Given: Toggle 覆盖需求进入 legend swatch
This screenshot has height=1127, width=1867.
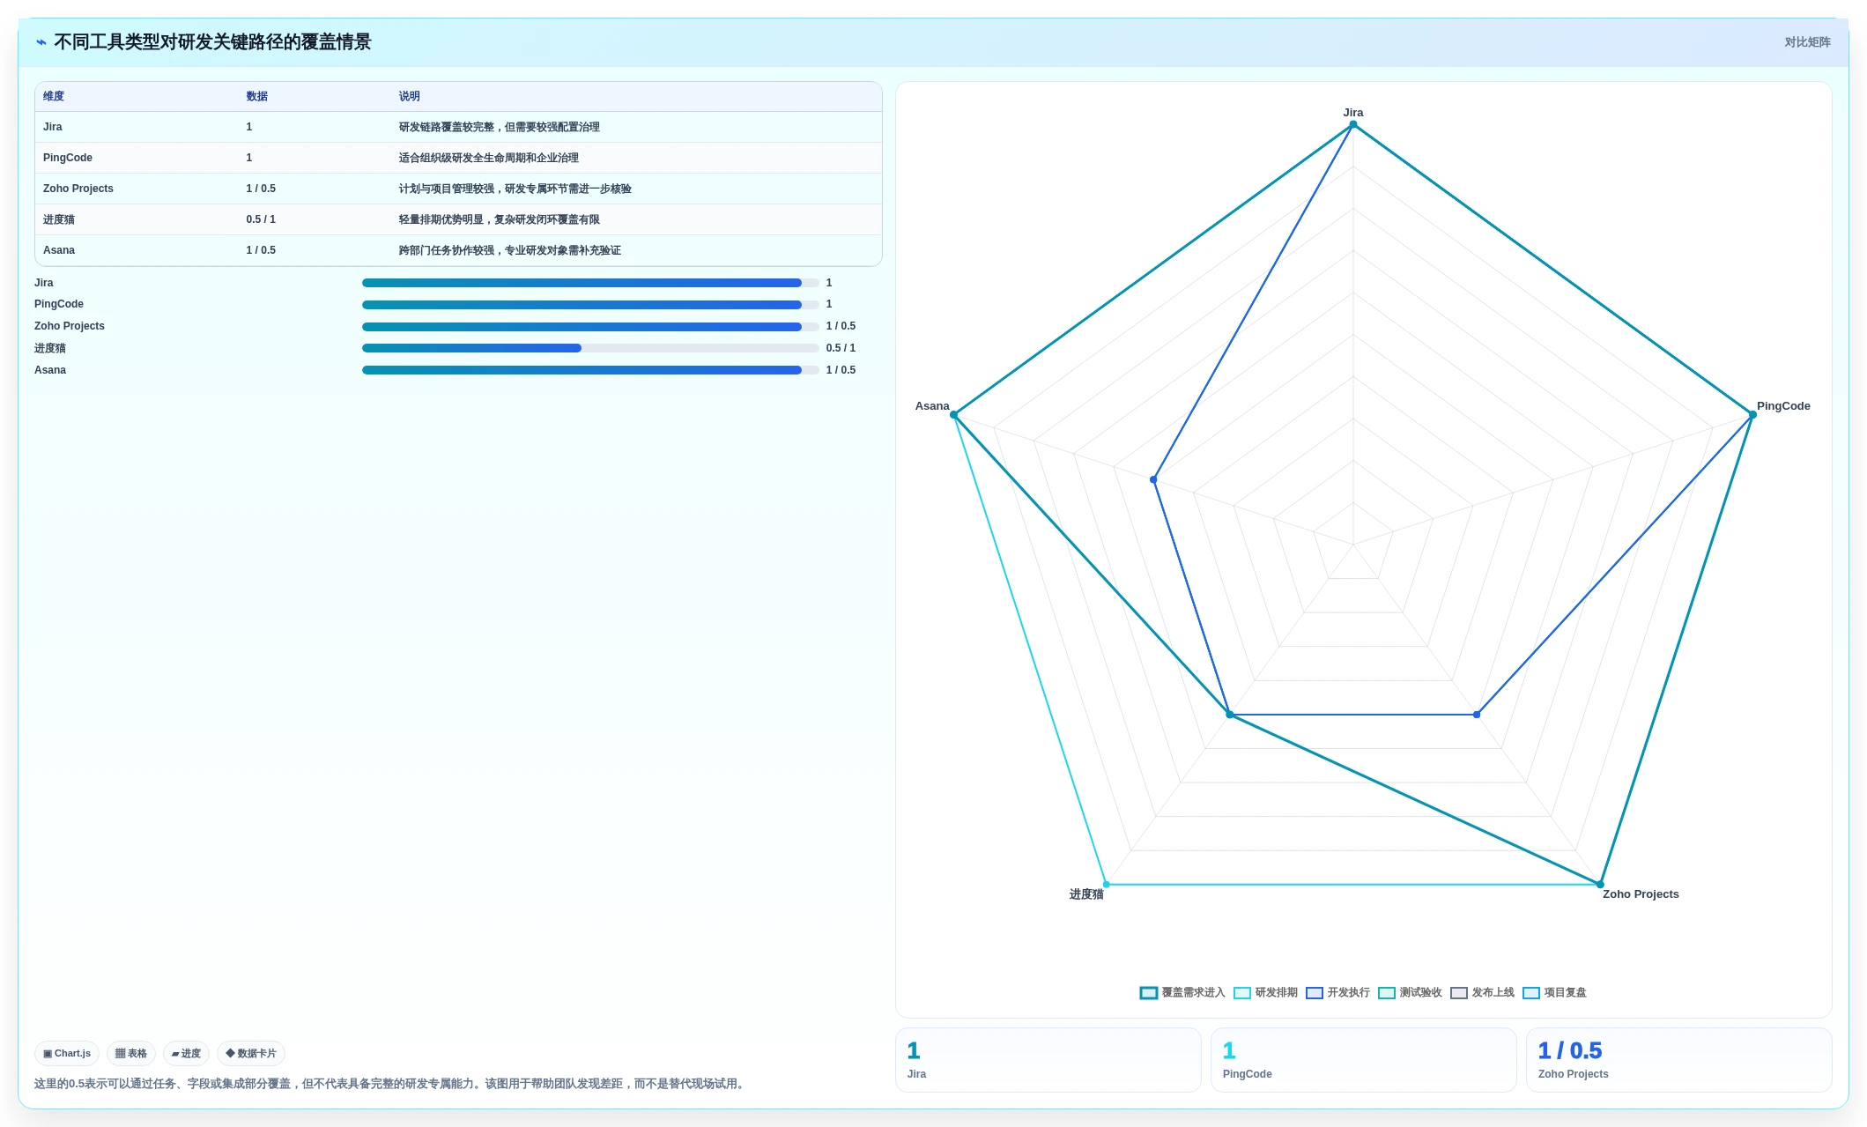Looking at the screenshot, I should tap(1148, 993).
